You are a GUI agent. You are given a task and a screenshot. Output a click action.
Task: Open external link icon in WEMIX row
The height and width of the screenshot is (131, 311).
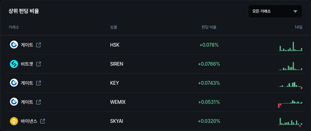[x=39, y=102]
